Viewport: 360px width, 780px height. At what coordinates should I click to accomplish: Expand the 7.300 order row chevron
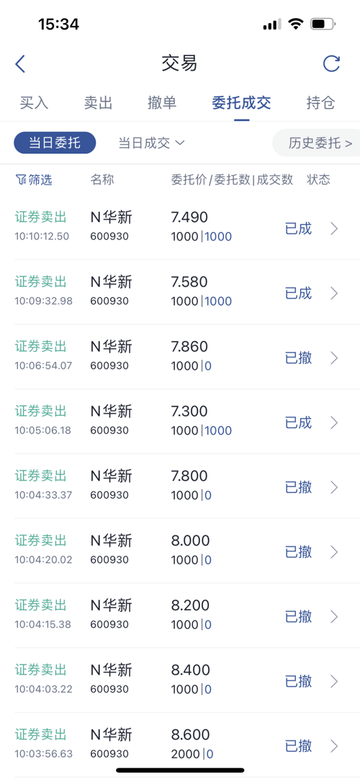point(334,422)
